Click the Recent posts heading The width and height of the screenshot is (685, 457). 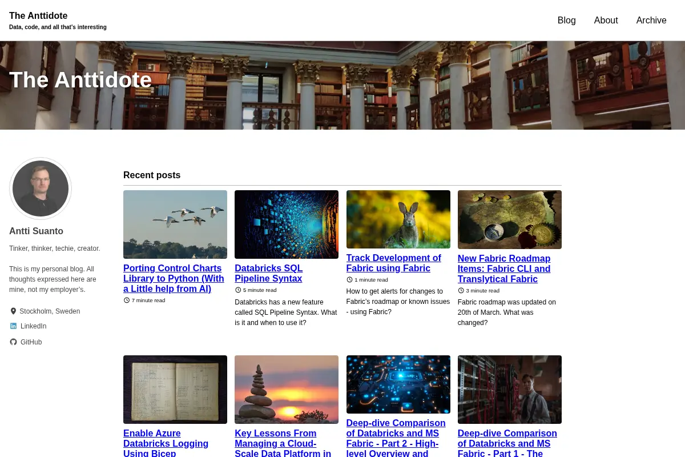(152, 175)
